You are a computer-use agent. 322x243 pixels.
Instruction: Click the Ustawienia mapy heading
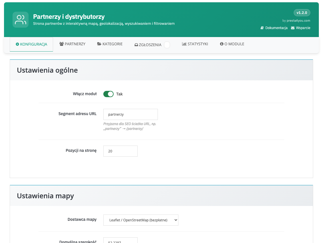(x=45, y=196)
